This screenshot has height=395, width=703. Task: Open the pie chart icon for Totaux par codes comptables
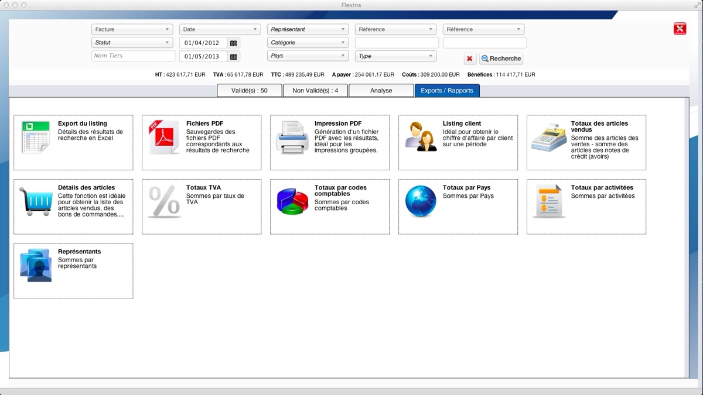coord(292,202)
